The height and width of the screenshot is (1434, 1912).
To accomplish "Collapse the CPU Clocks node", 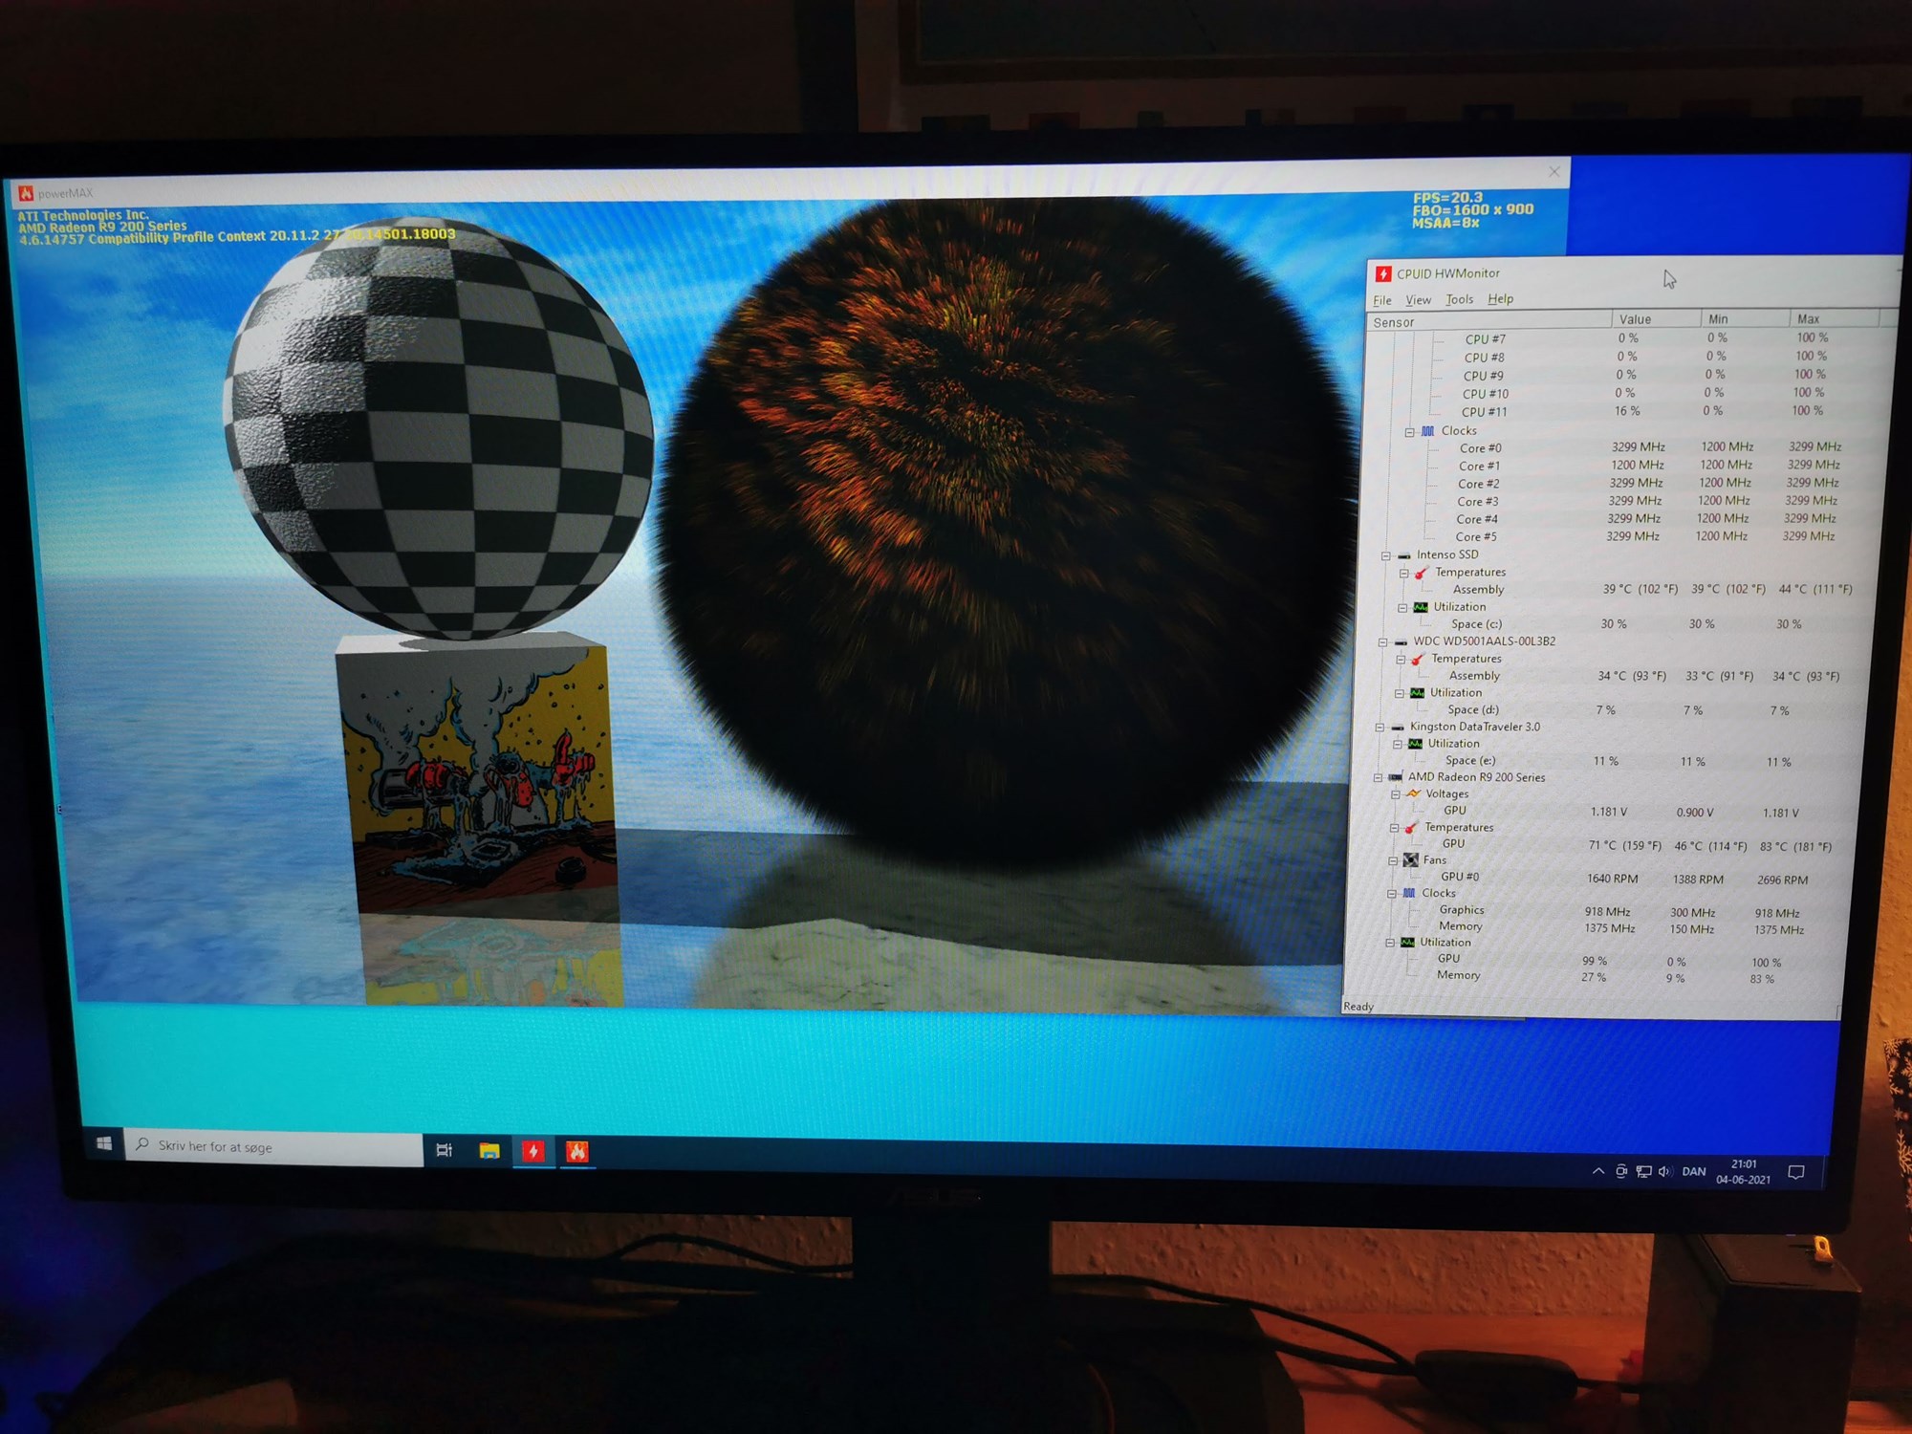I will click(x=1409, y=432).
